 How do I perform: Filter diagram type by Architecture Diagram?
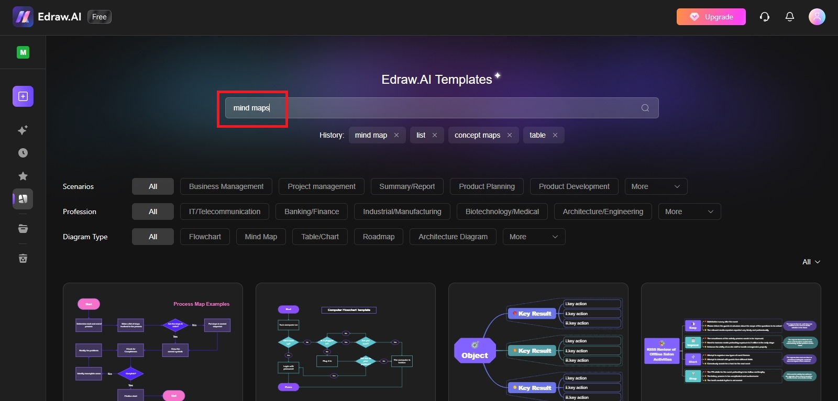click(453, 237)
